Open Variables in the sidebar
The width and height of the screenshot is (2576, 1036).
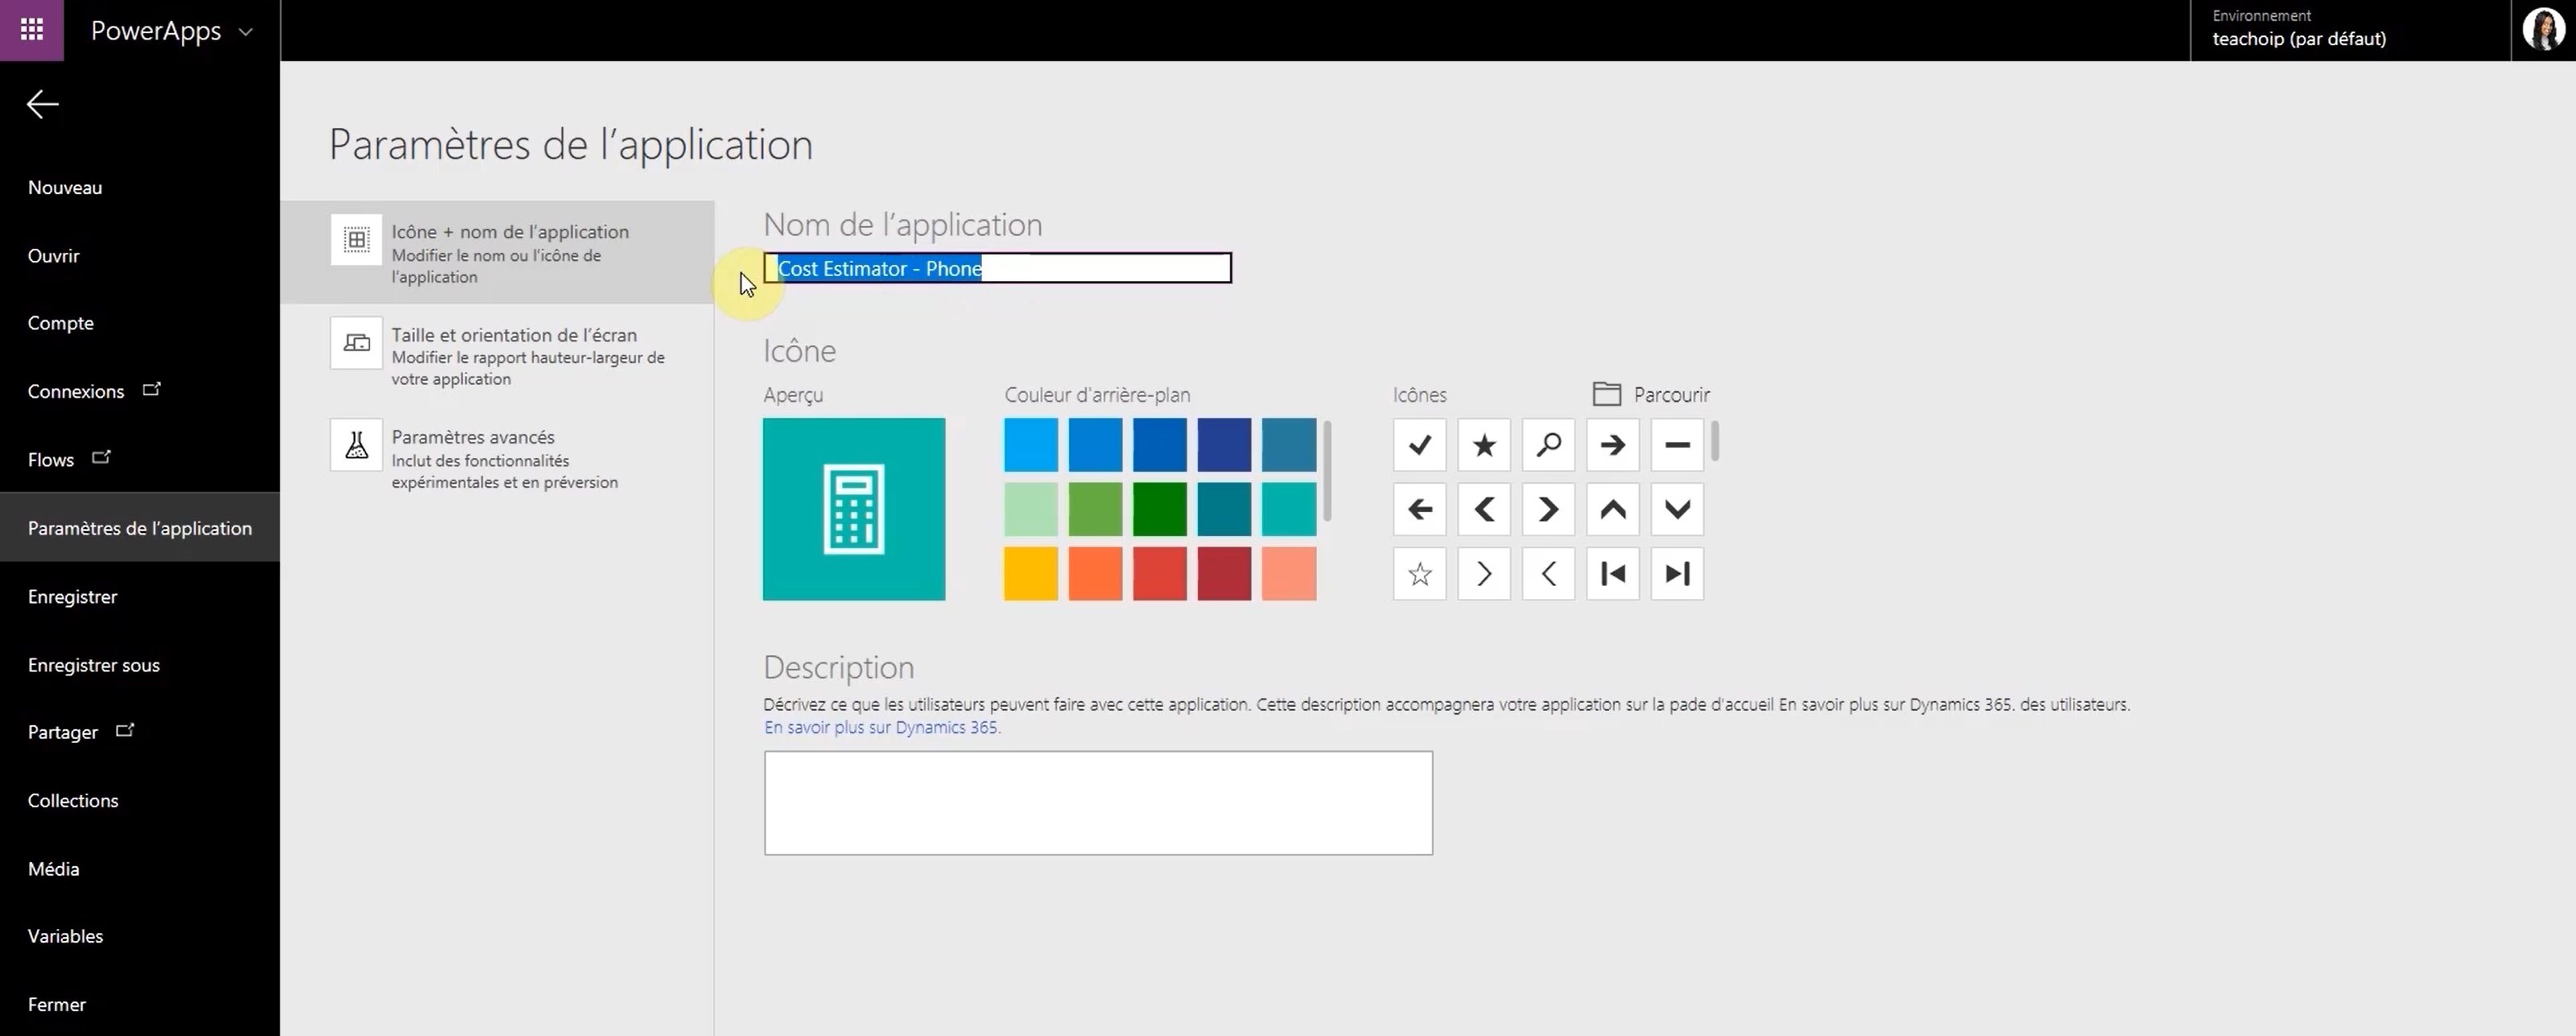click(66, 936)
